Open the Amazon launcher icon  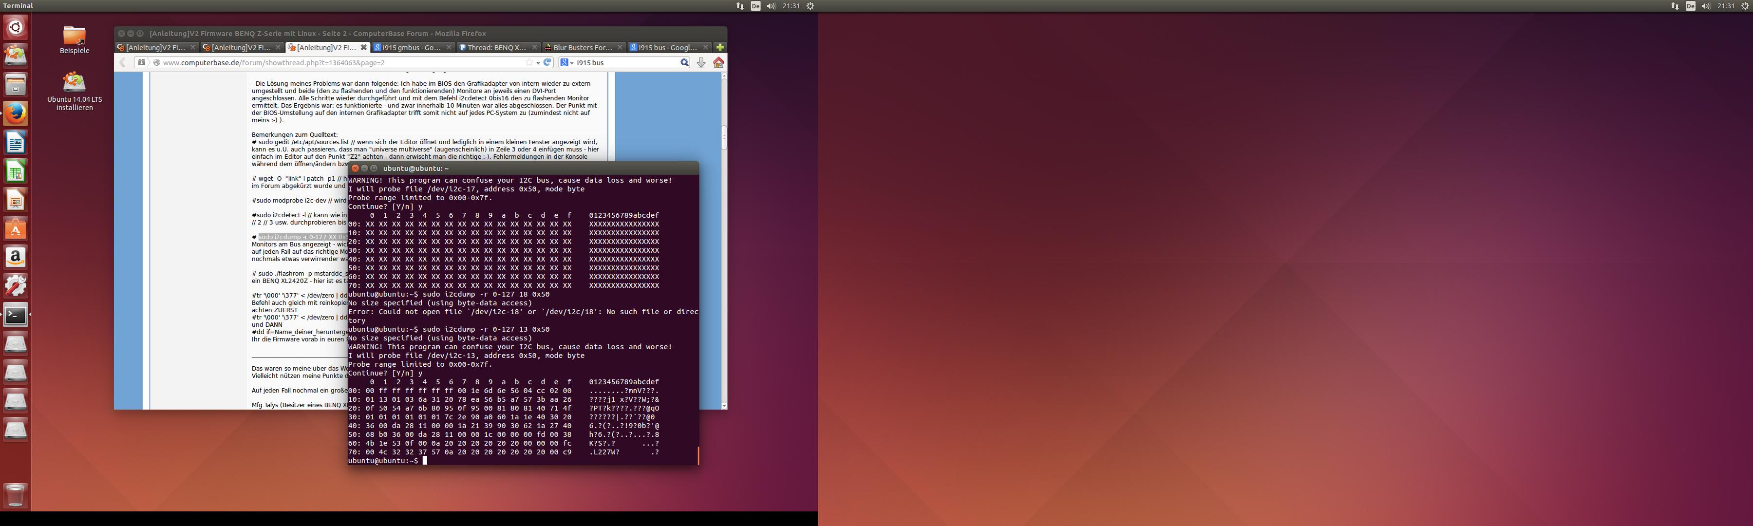point(15,257)
